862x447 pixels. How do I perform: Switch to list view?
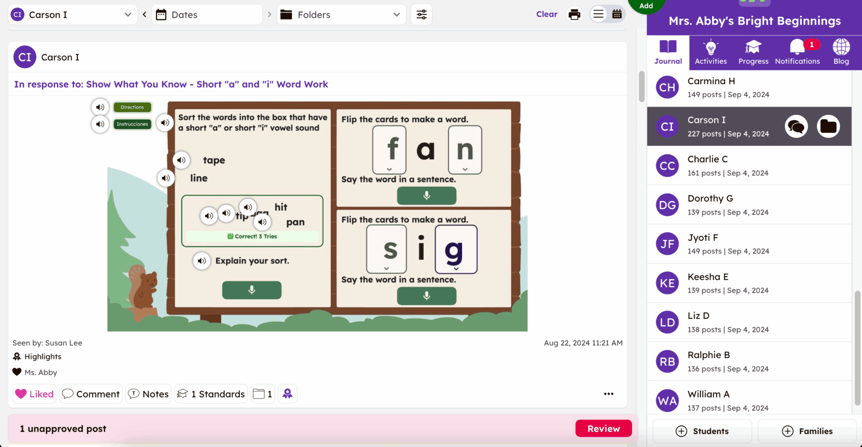tap(598, 14)
